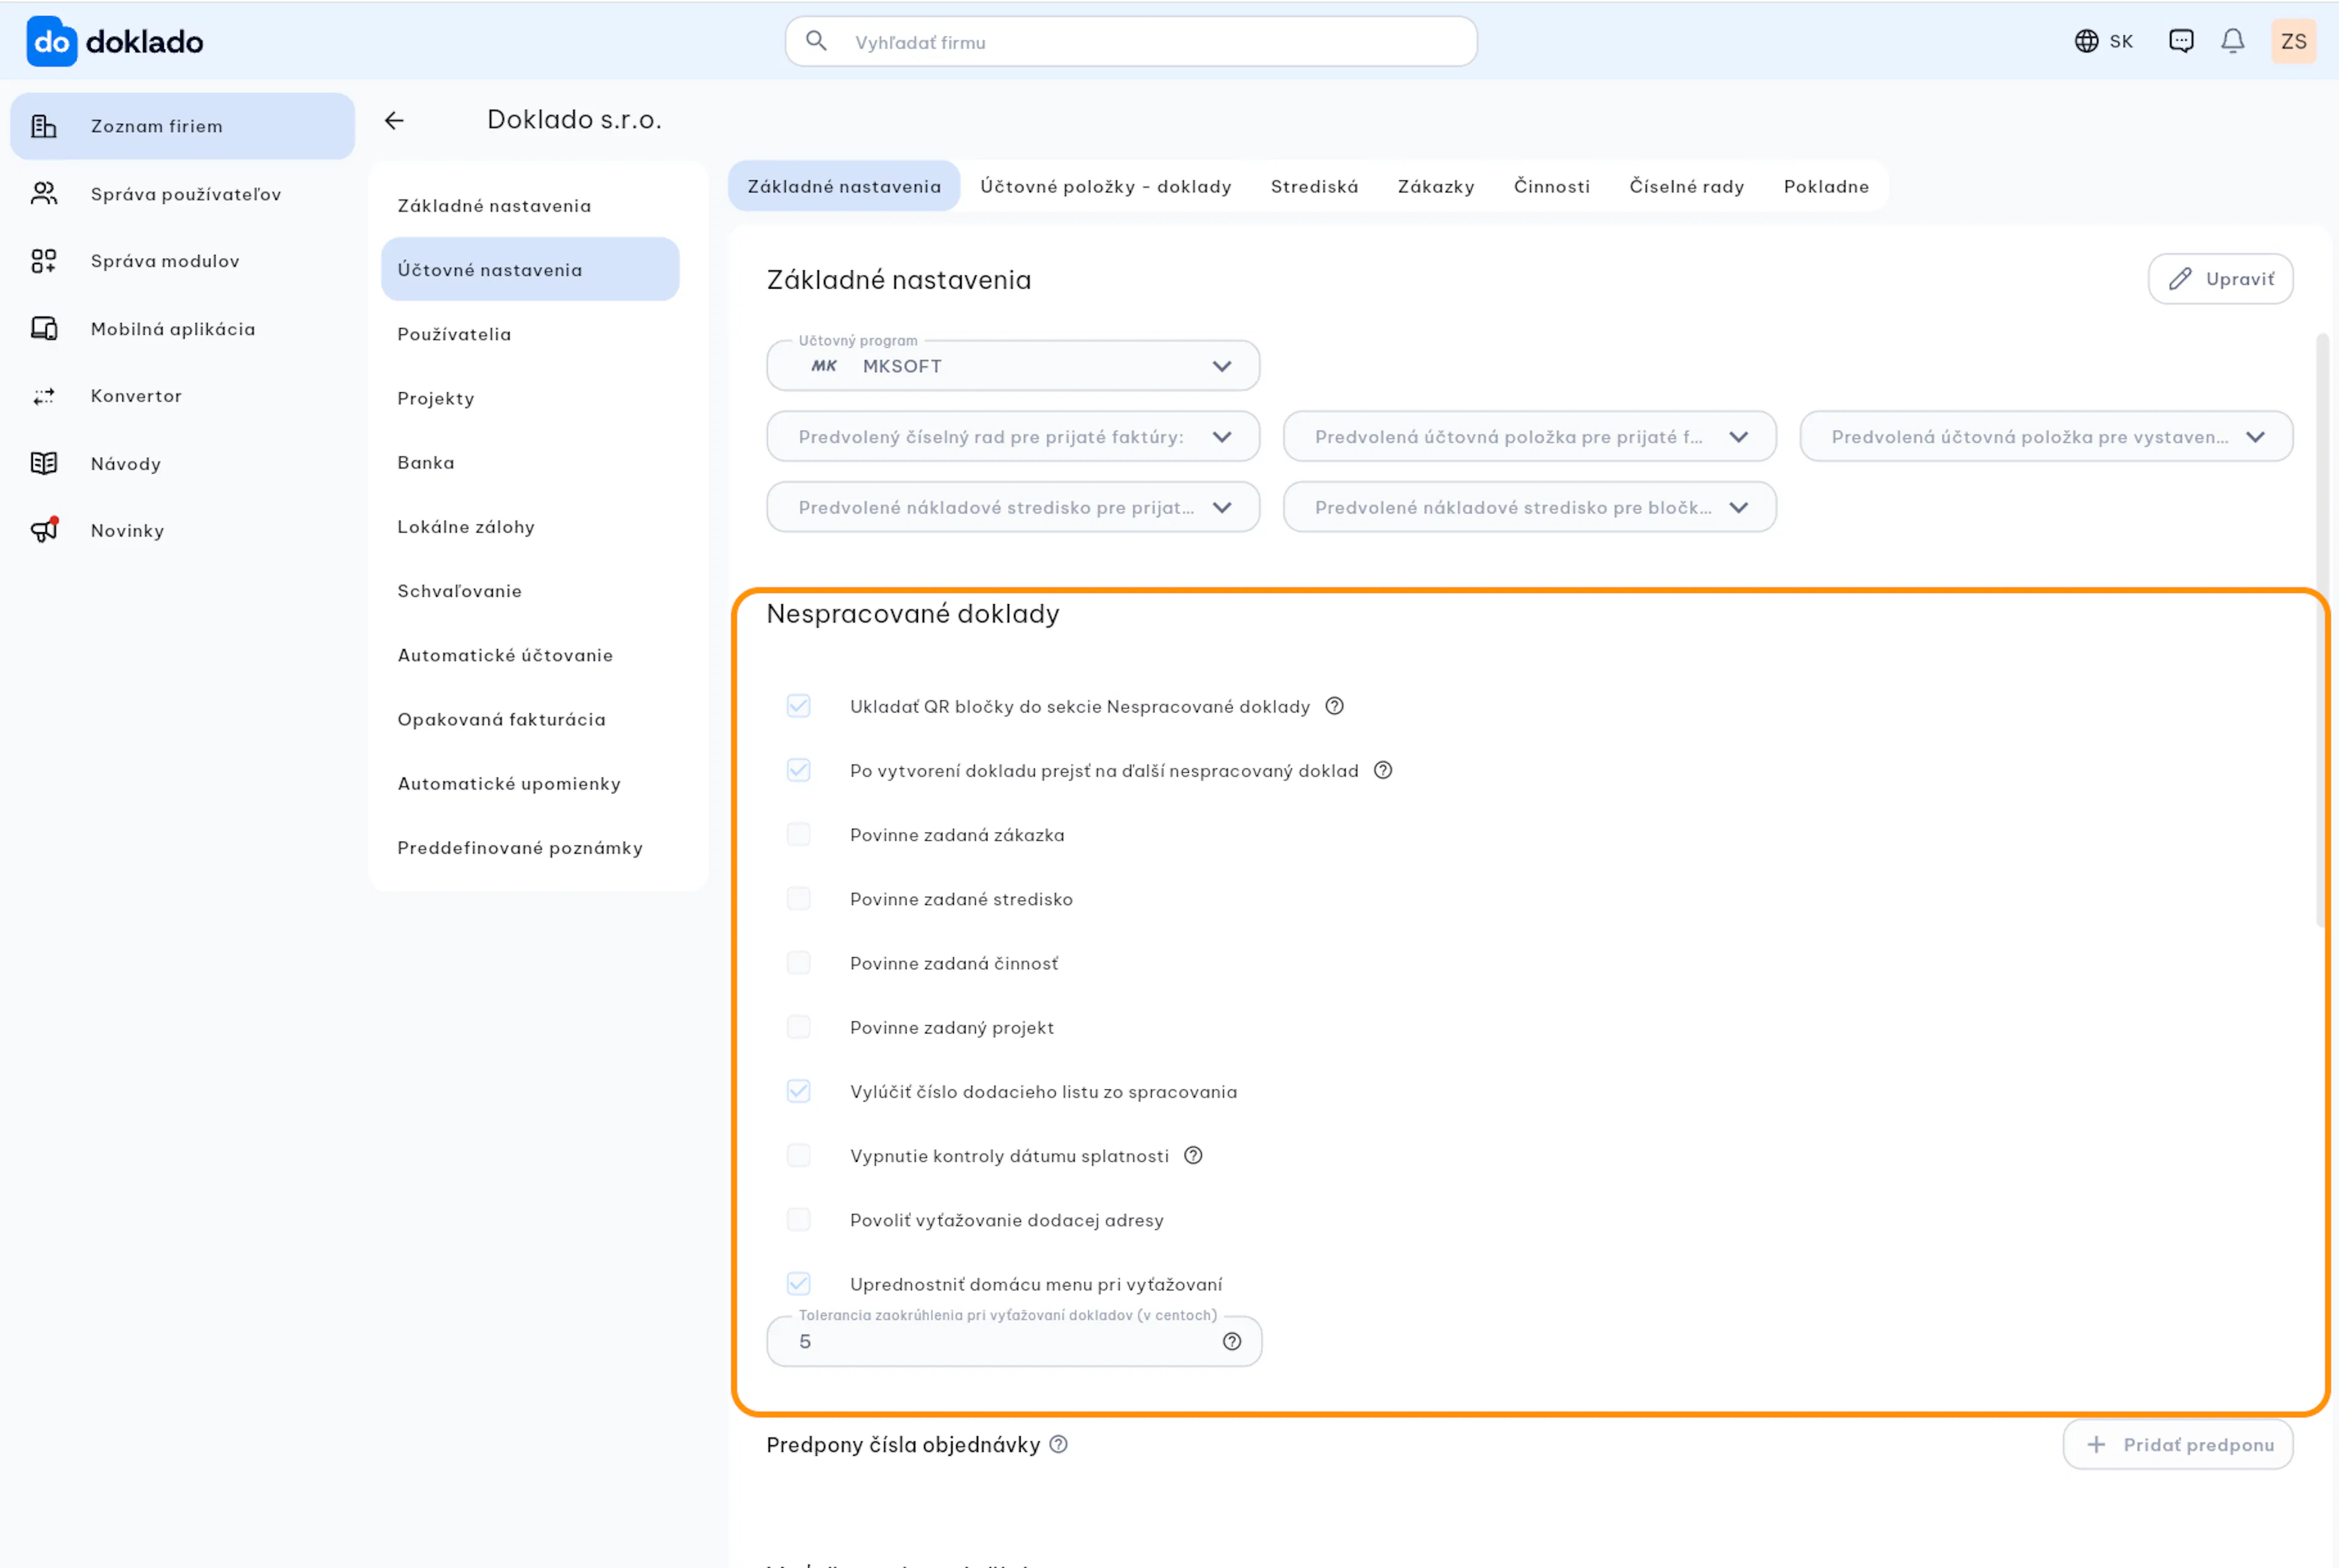Switch to Zákazky tab

coord(1435,186)
